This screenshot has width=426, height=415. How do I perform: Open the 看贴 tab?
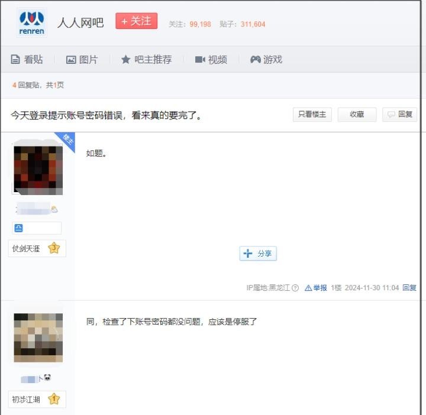(27, 60)
